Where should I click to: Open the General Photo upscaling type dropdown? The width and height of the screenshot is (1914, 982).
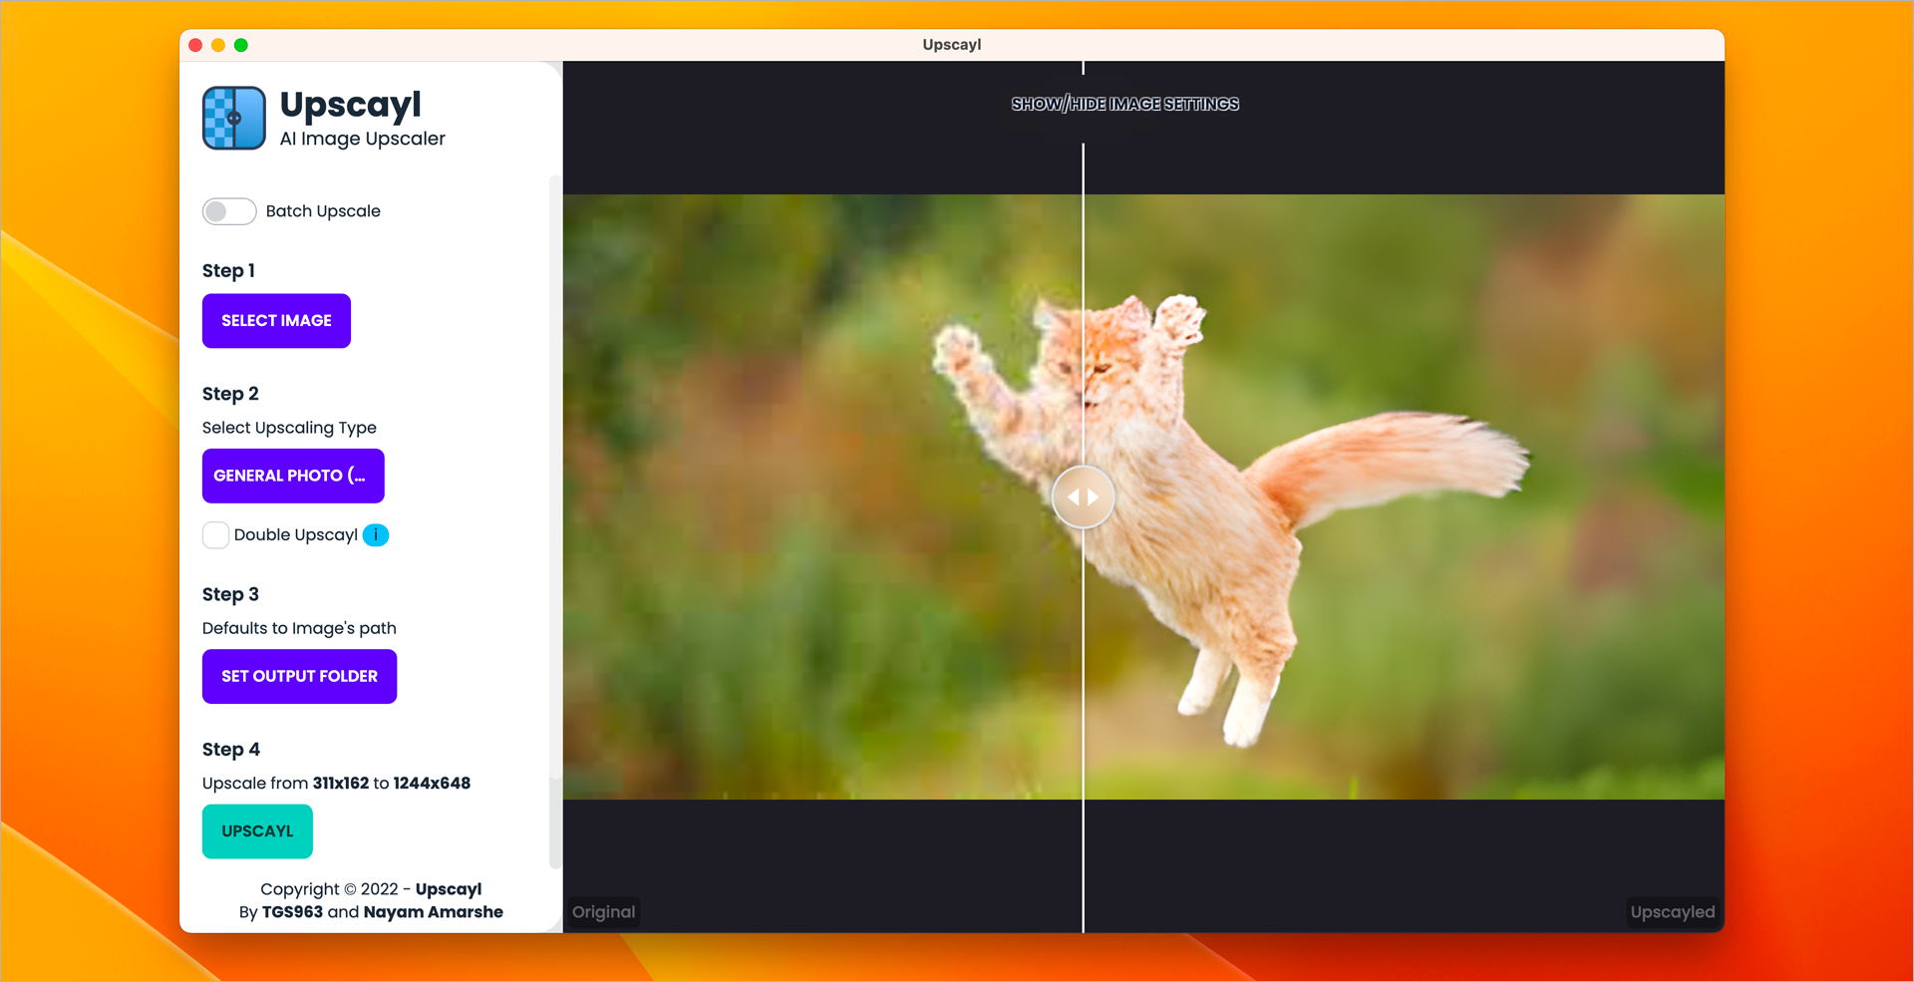[293, 476]
